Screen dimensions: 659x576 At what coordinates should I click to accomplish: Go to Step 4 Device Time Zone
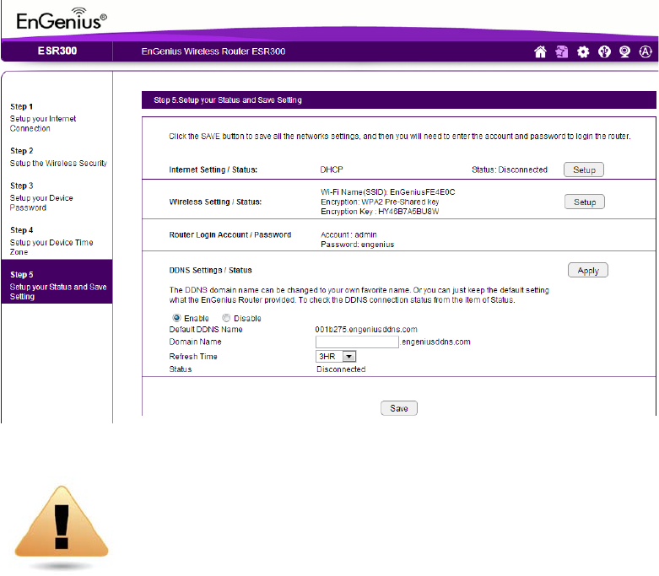click(x=51, y=241)
